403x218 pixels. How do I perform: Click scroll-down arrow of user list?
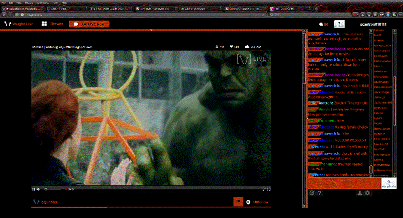pos(394,175)
